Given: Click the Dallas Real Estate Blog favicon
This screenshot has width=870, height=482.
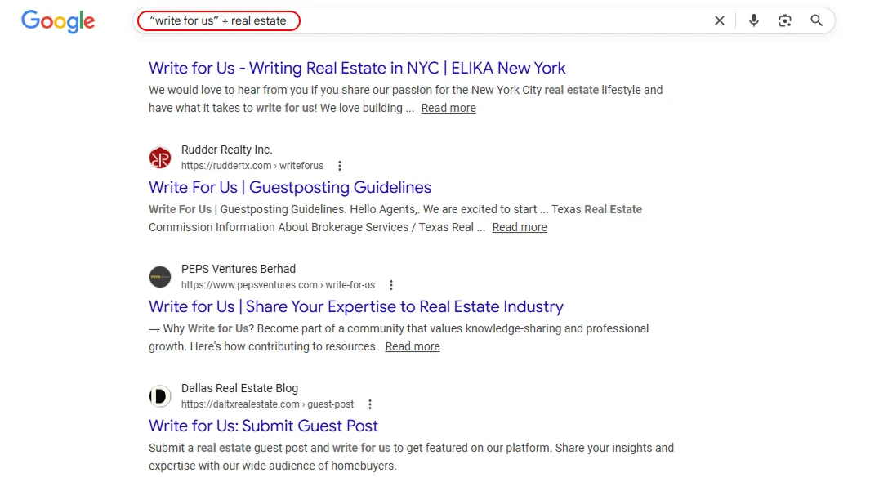Looking at the screenshot, I should [159, 395].
